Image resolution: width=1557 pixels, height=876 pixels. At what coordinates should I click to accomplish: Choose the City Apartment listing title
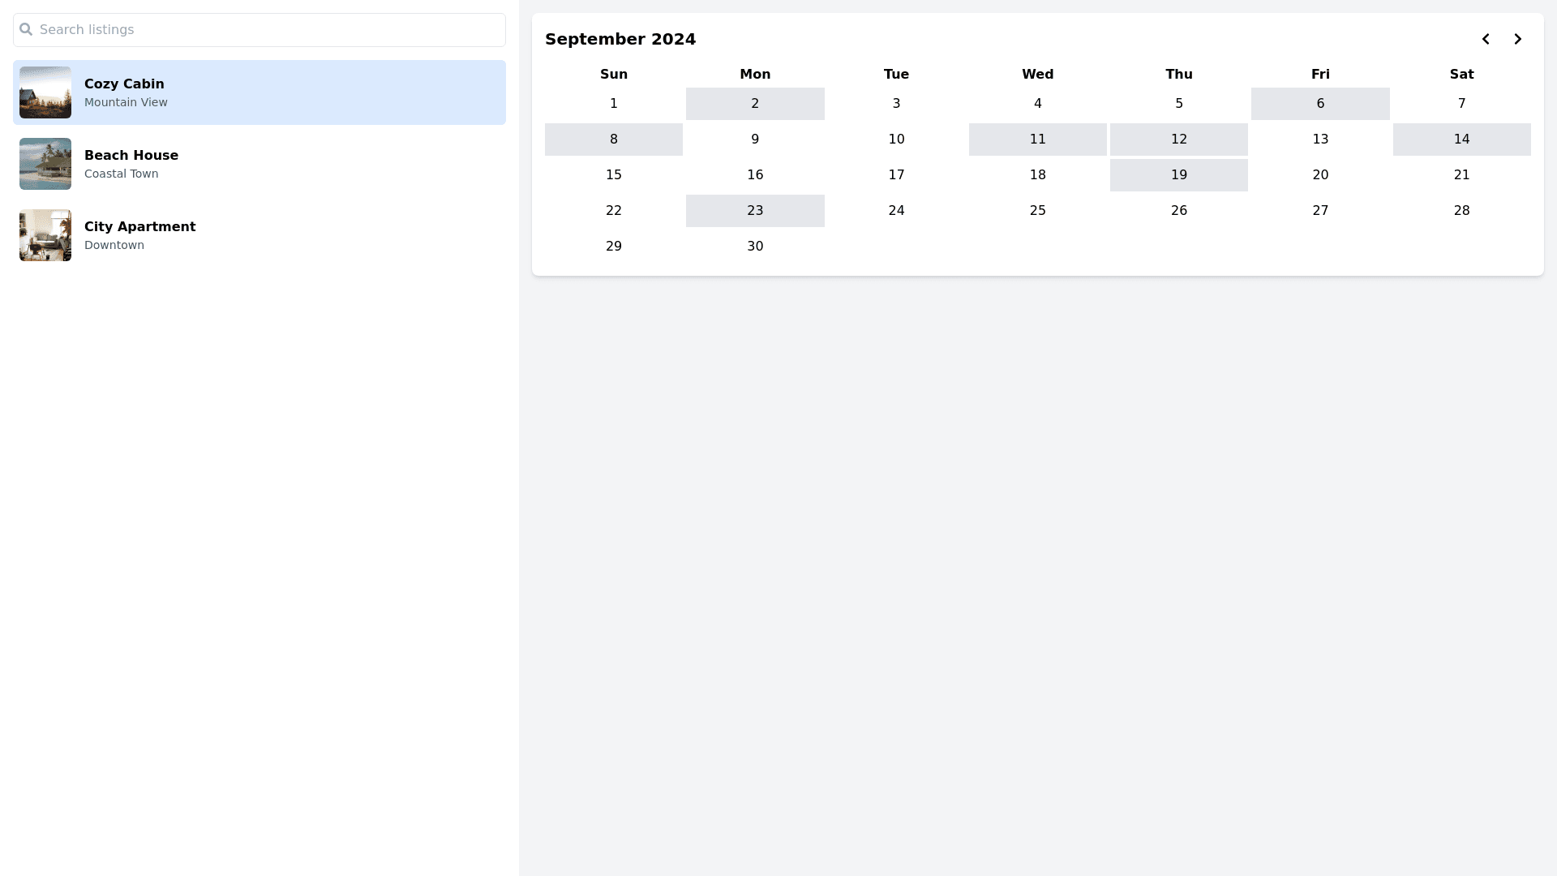139,226
